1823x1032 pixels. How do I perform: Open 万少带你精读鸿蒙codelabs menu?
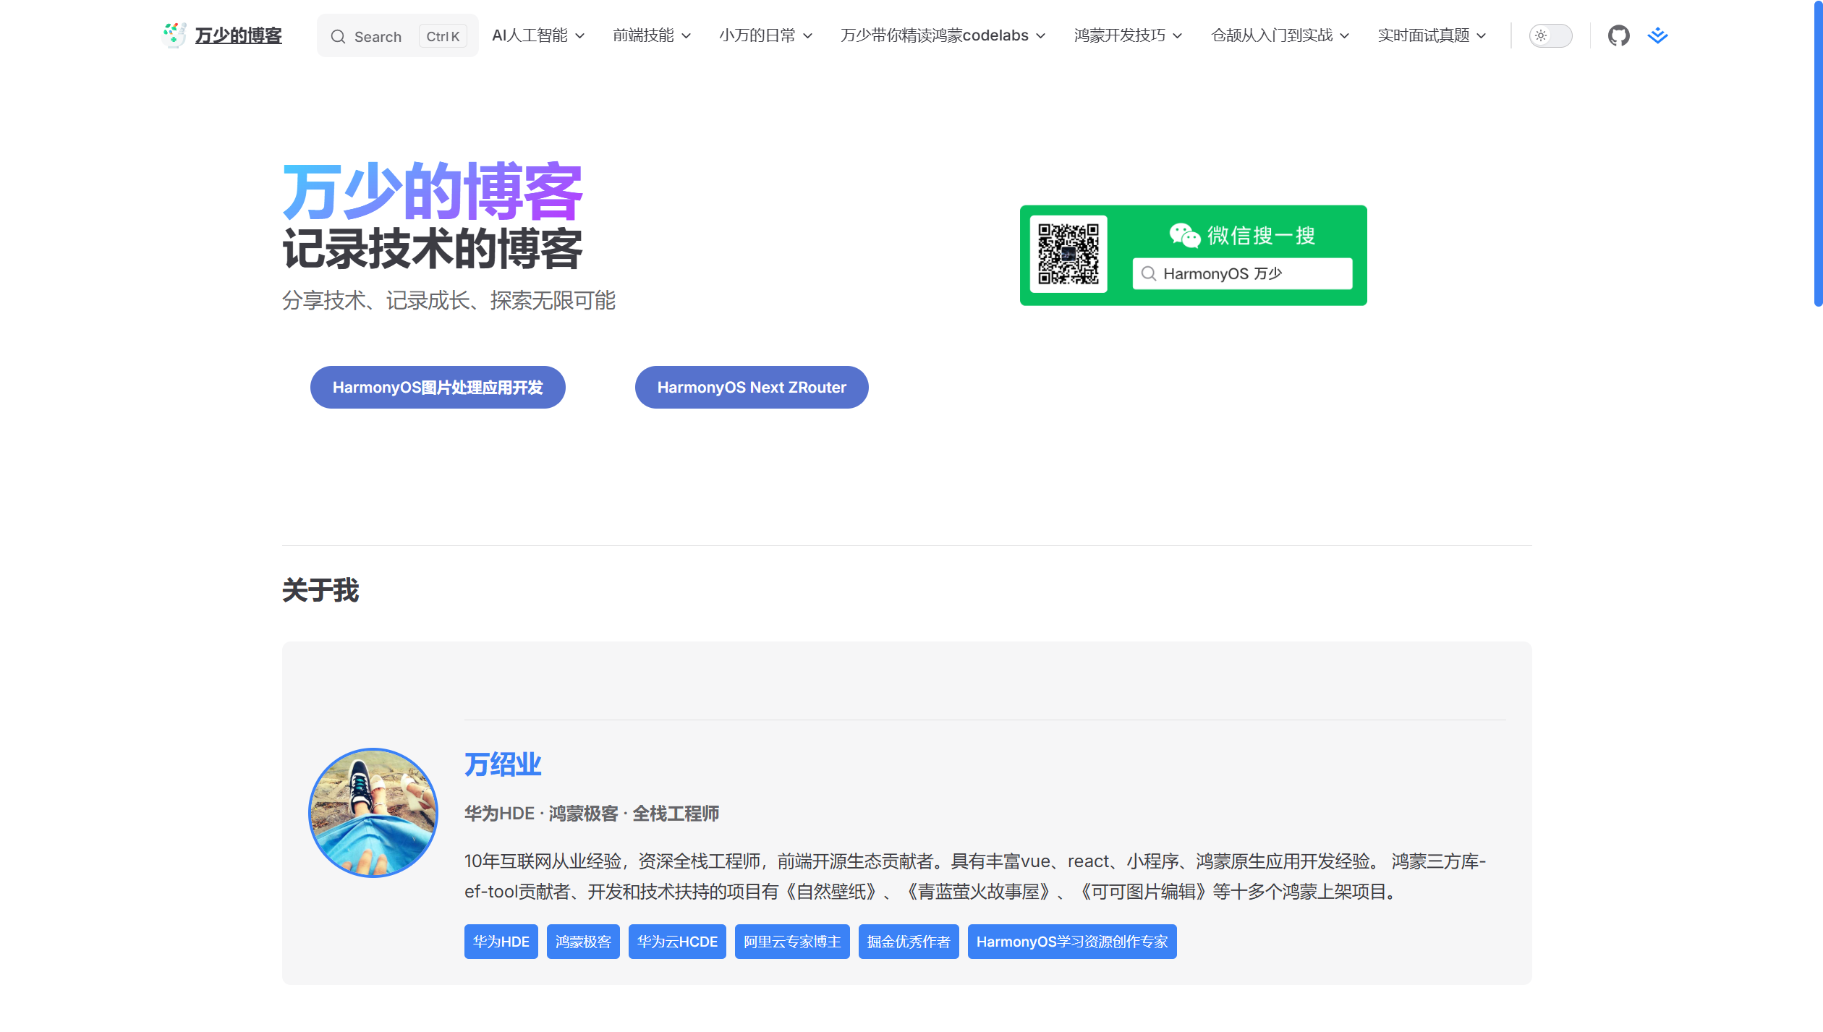943,35
